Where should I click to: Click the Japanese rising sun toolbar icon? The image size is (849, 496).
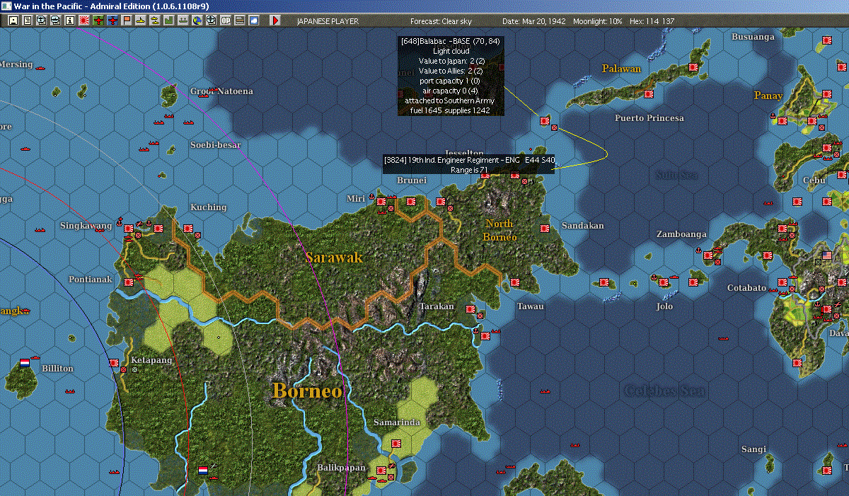point(83,21)
